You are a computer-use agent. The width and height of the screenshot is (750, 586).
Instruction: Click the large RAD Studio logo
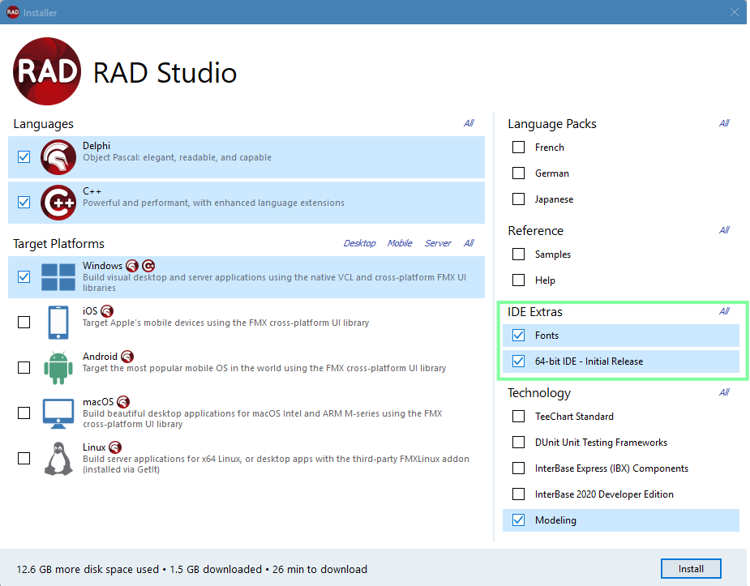pos(47,71)
